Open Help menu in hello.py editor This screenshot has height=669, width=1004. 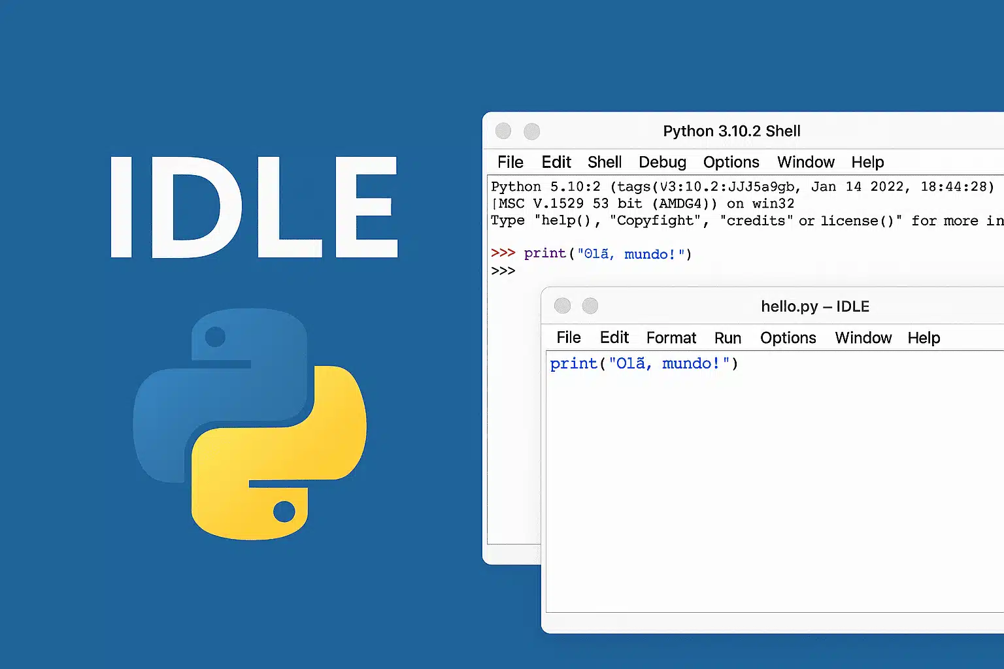[x=924, y=338]
